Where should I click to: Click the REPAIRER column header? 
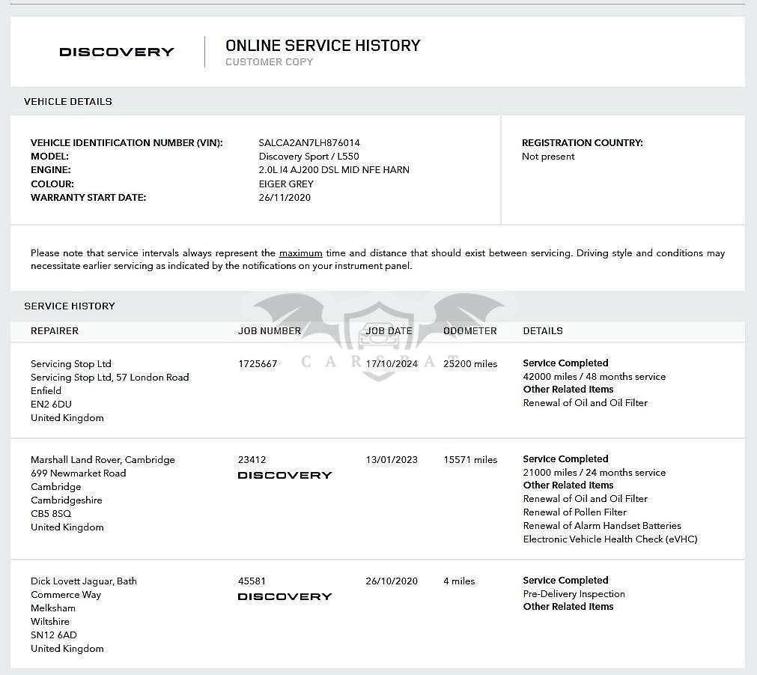point(55,330)
